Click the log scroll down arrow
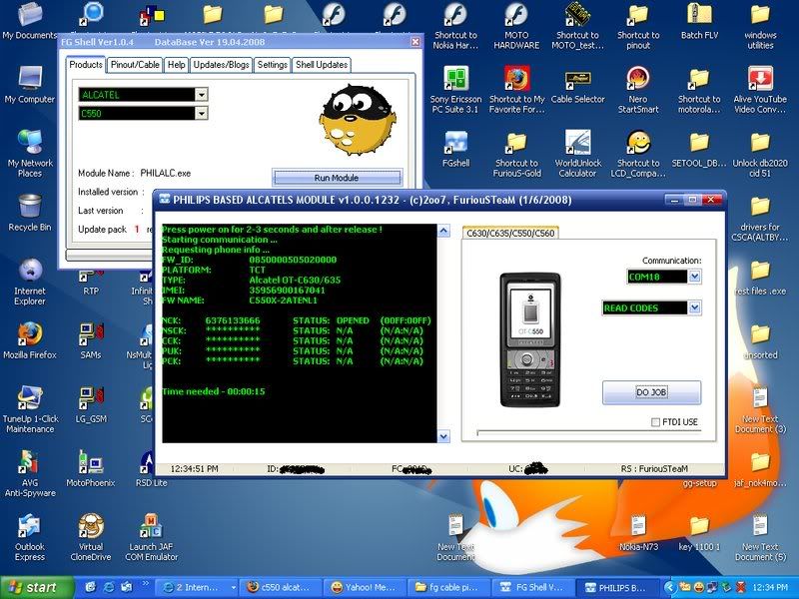The width and height of the screenshot is (799, 599). coord(443,436)
